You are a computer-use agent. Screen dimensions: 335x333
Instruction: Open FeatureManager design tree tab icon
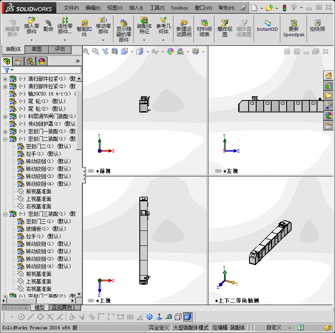7,62
